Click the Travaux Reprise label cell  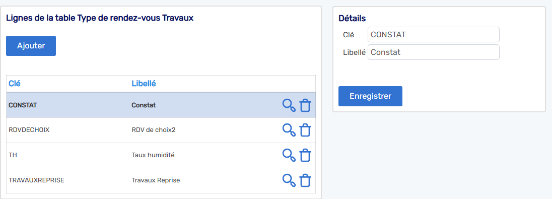(156, 180)
